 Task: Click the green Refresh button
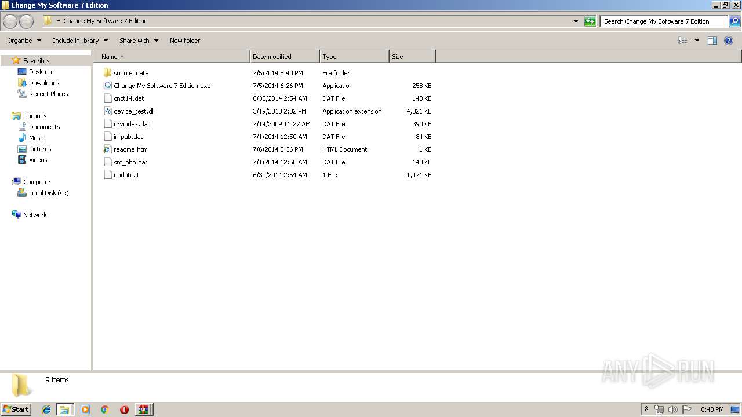590,21
